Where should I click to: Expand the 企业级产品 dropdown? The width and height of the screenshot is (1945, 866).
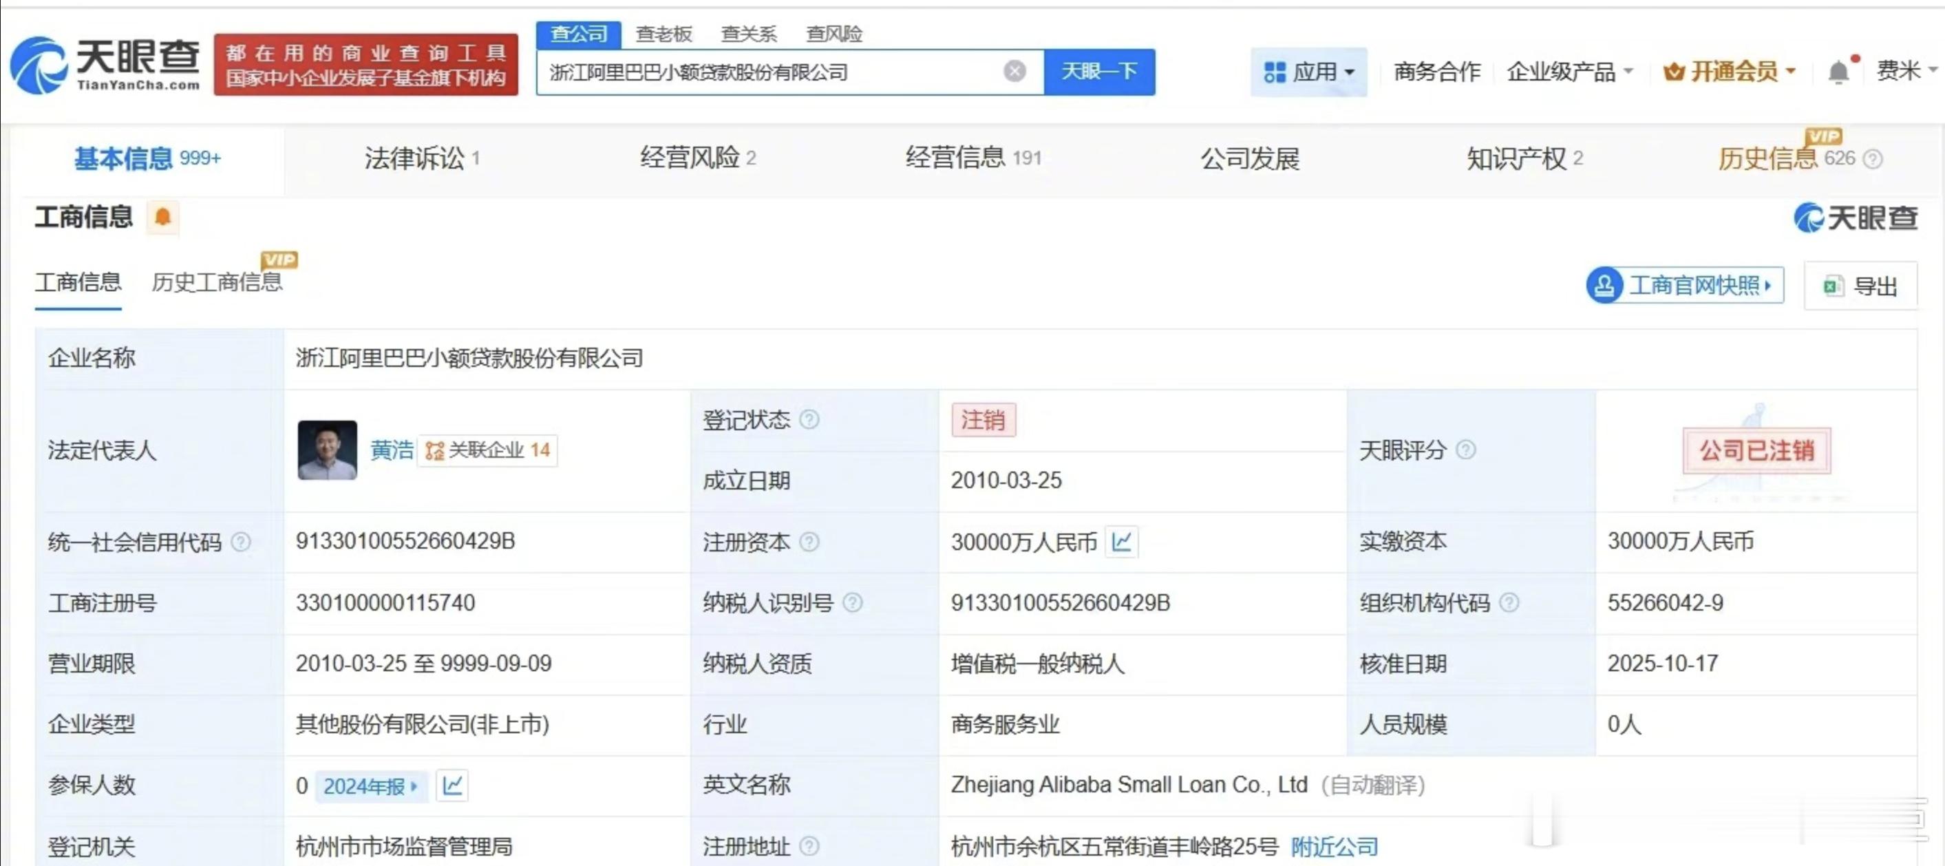[1569, 72]
